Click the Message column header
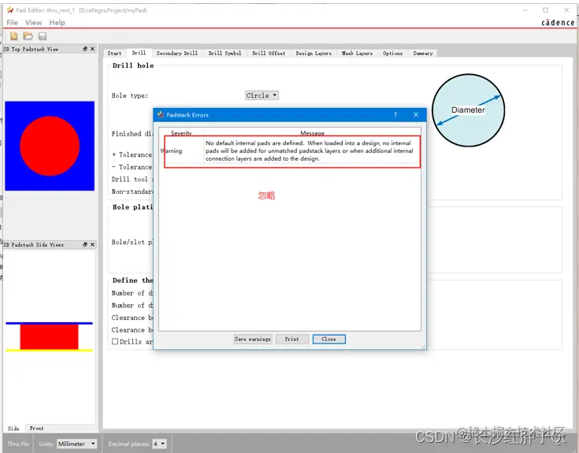Image resolution: width=579 pixels, height=453 pixels. coord(313,133)
